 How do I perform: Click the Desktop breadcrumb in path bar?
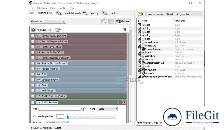click(171, 14)
